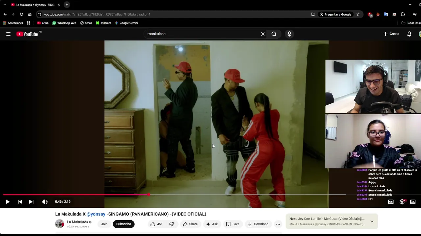This screenshot has height=236, width=421.
Task: Like the video with 45K thumbs up
Action: [x=156, y=224]
